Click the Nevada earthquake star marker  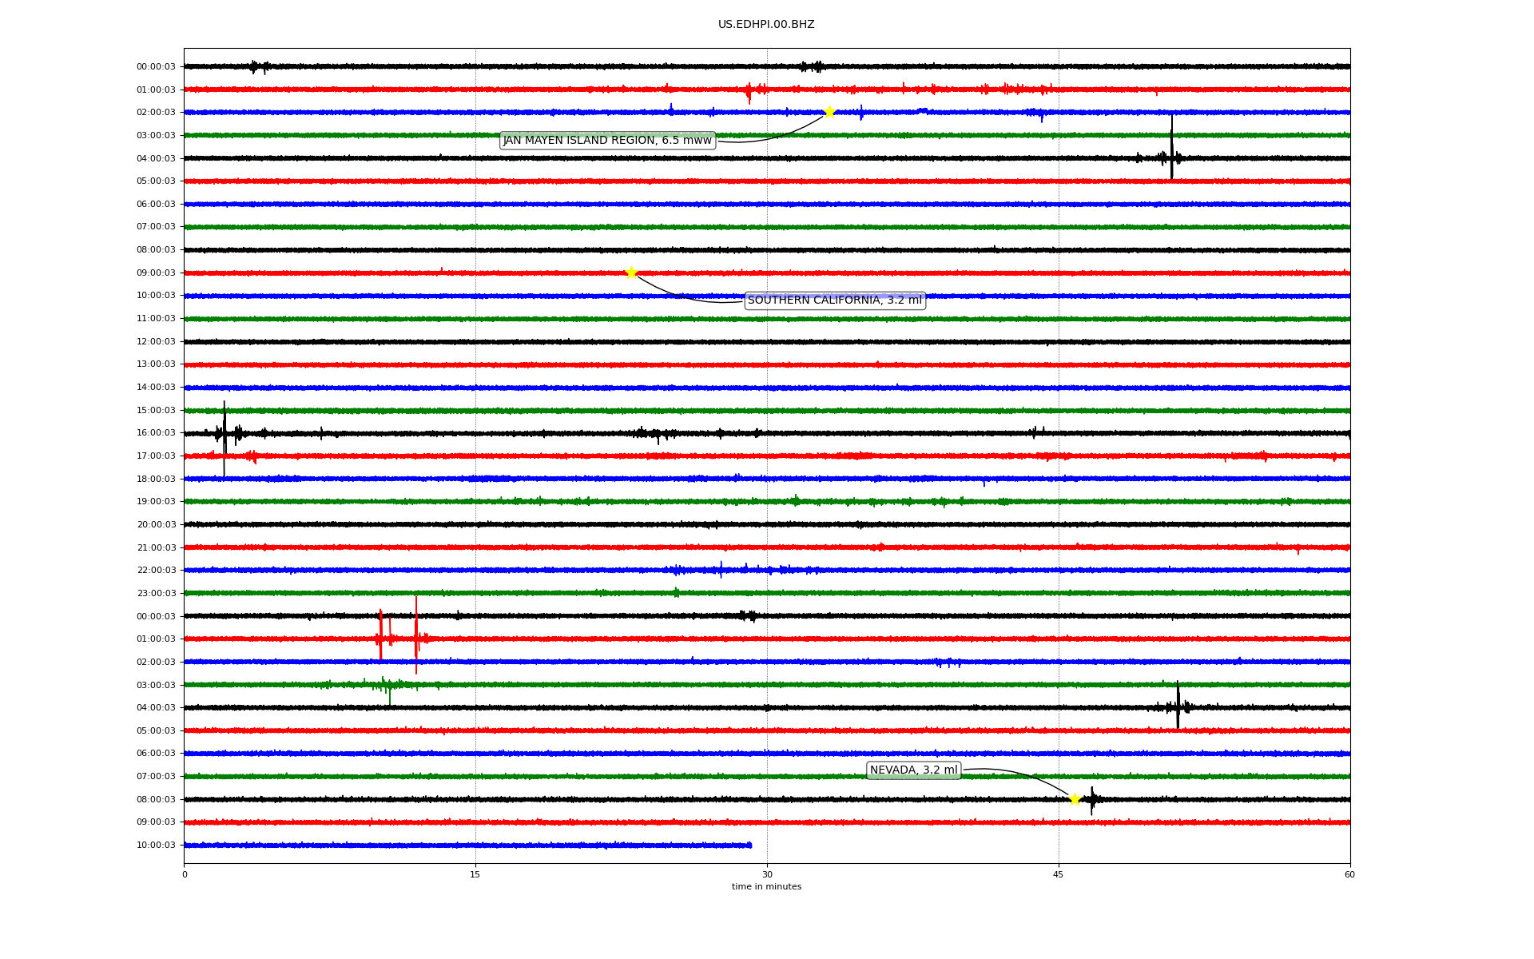[1075, 799]
